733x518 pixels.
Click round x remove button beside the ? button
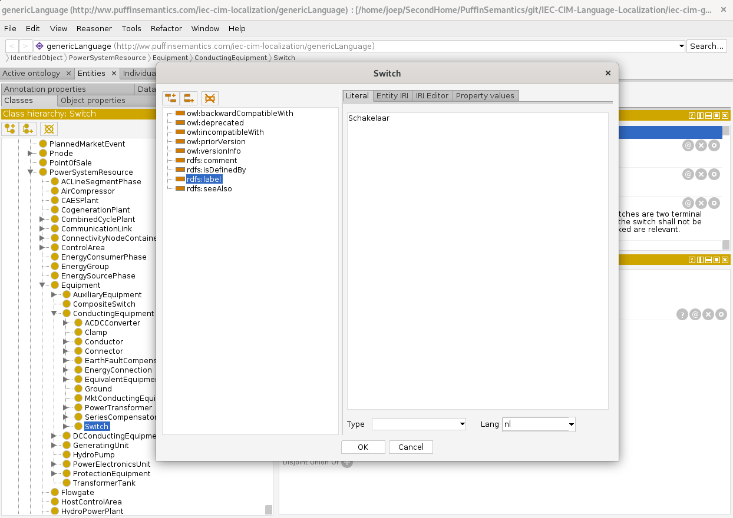tap(708, 315)
